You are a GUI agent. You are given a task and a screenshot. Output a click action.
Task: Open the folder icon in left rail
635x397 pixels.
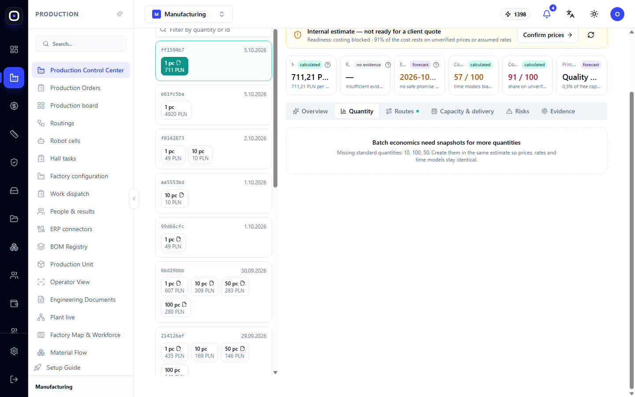pyautogui.click(x=14, y=219)
